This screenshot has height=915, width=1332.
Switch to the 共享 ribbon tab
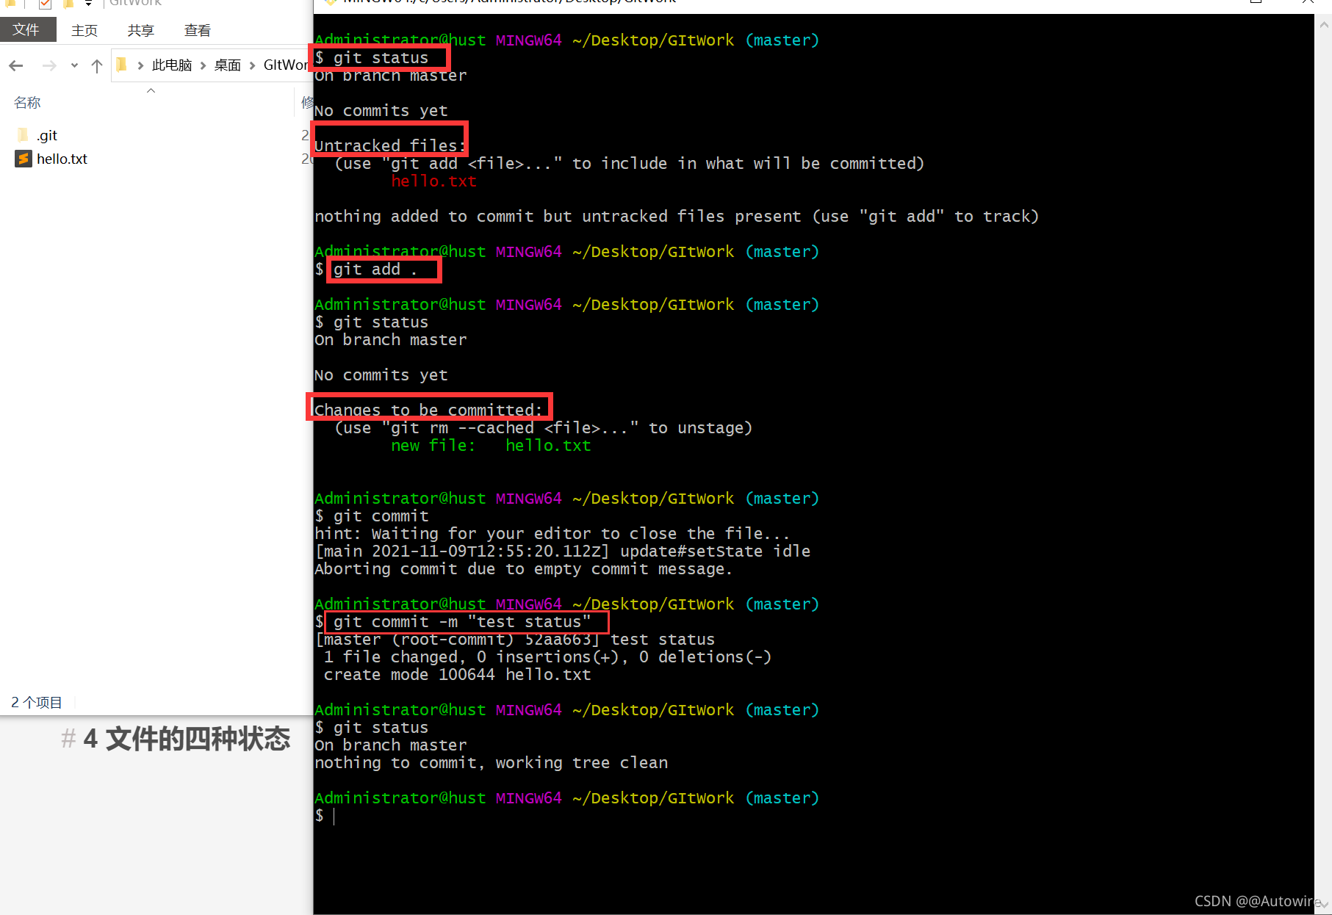tap(140, 30)
